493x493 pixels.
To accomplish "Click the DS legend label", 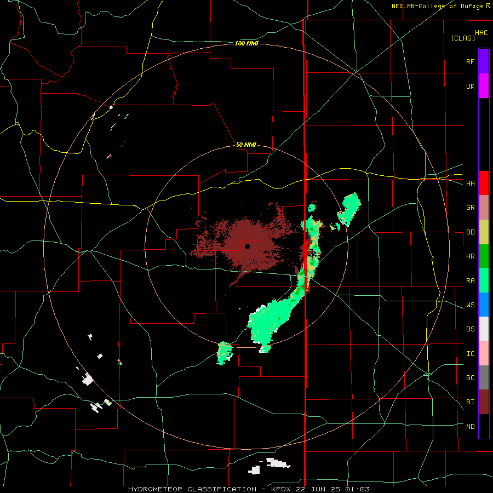I will (470, 329).
